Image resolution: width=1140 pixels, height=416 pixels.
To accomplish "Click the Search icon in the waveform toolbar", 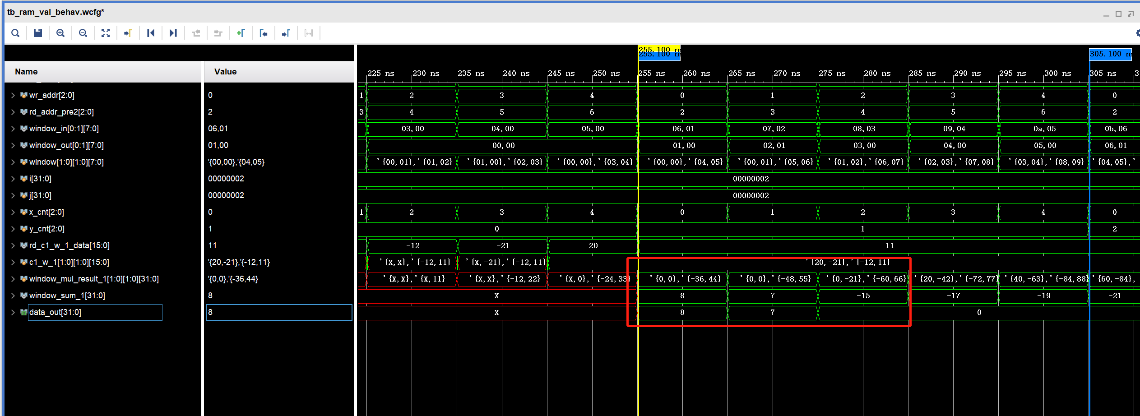I will (15, 33).
